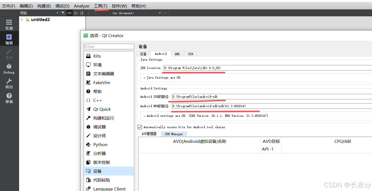Click AVD名称 column header
The height and width of the screenshot is (191, 372).
200,141
